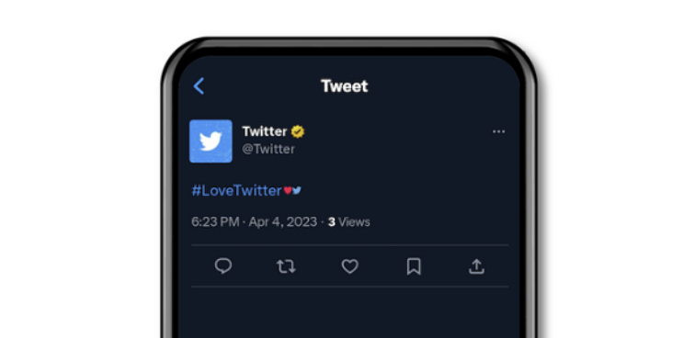The image size is (695, 338).
Task: Click the Apr 4, 2023 date
Action: (x=283, y=221)
